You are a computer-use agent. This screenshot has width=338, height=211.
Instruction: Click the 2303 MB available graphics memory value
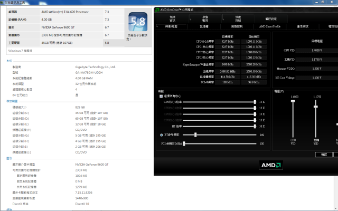81,170
